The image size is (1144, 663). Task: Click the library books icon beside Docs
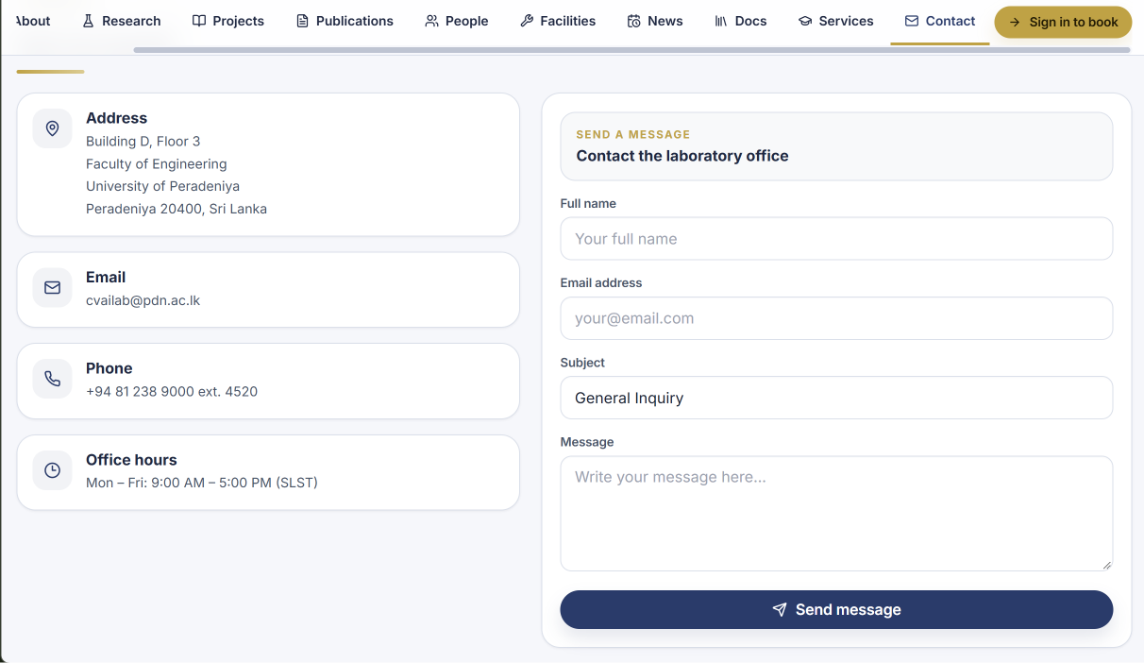(x=721, y=21)
